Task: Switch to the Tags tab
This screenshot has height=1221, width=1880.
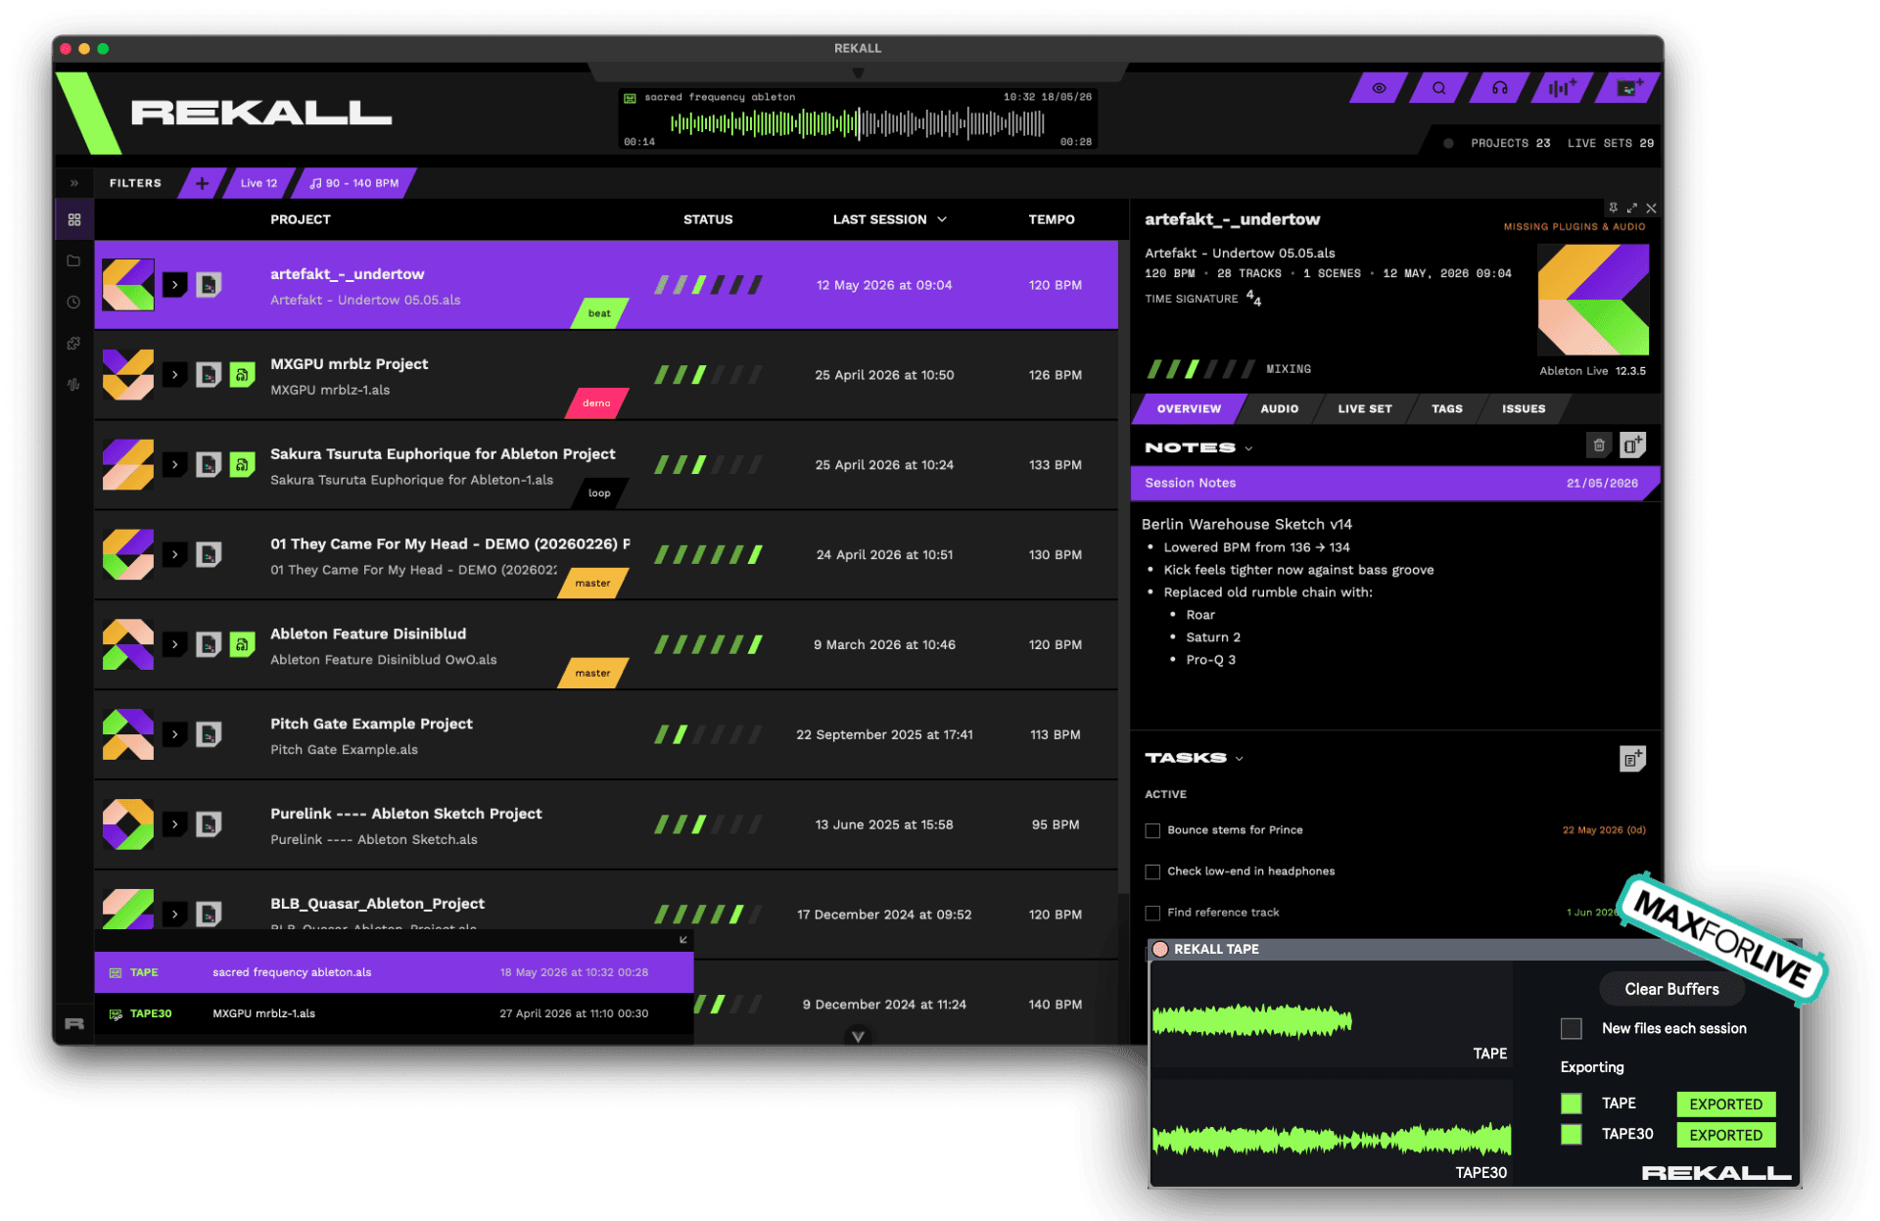Action: pyautogui.click(x=1446, y=409)
